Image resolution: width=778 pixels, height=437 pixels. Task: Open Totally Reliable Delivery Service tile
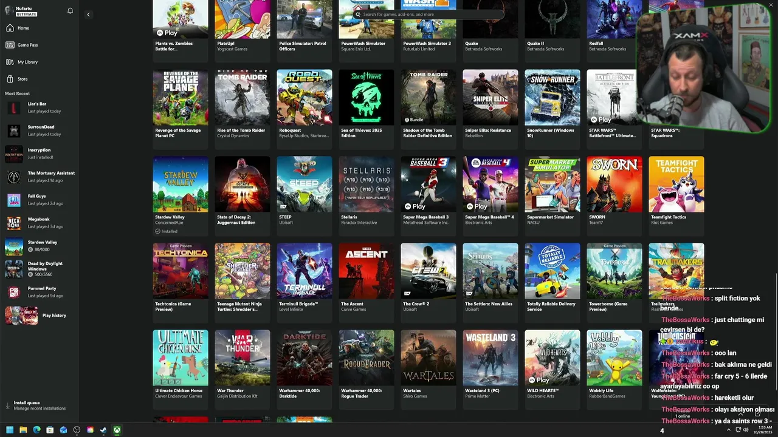[x=553, y=283]
